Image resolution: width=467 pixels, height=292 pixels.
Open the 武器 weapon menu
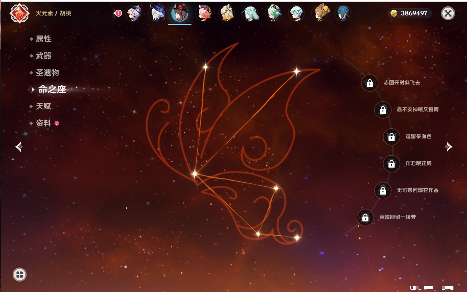[43, 56]
